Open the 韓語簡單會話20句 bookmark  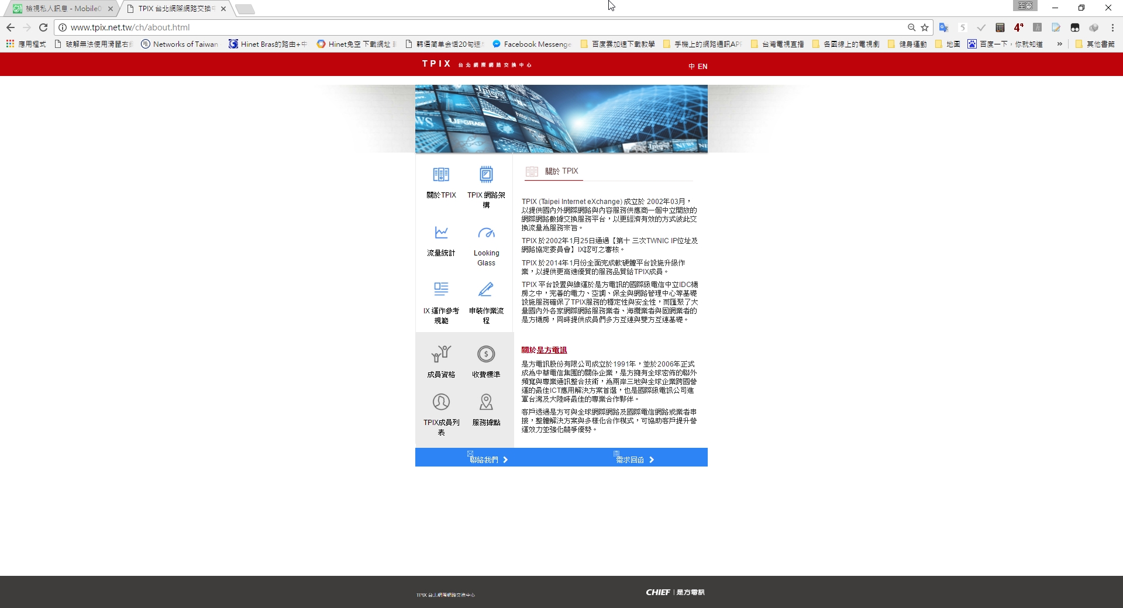click(x=445, y=44)
